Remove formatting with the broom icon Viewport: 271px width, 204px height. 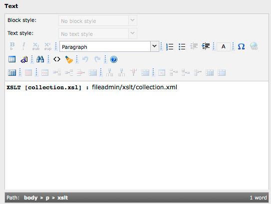pyautogui.click(x=69, y=59)
